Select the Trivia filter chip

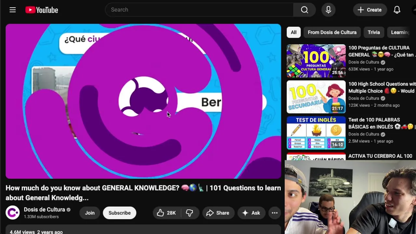click(x=374, y=32)
